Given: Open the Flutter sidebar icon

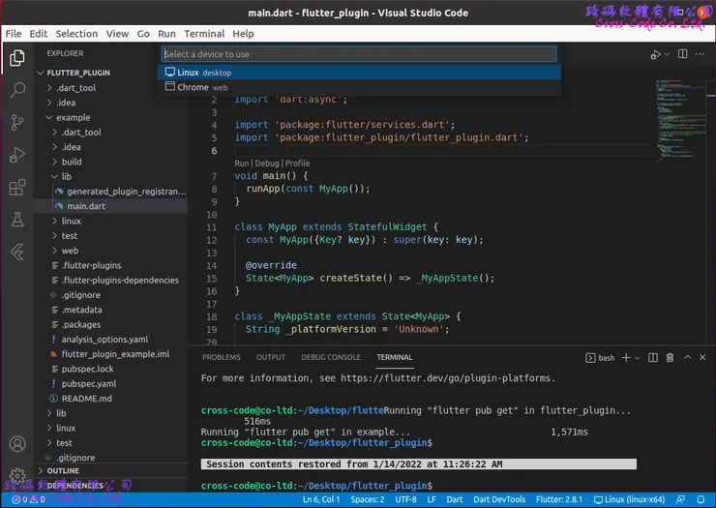Looking at the screenshot, I should pyautogui.click(x=16, y=252).
